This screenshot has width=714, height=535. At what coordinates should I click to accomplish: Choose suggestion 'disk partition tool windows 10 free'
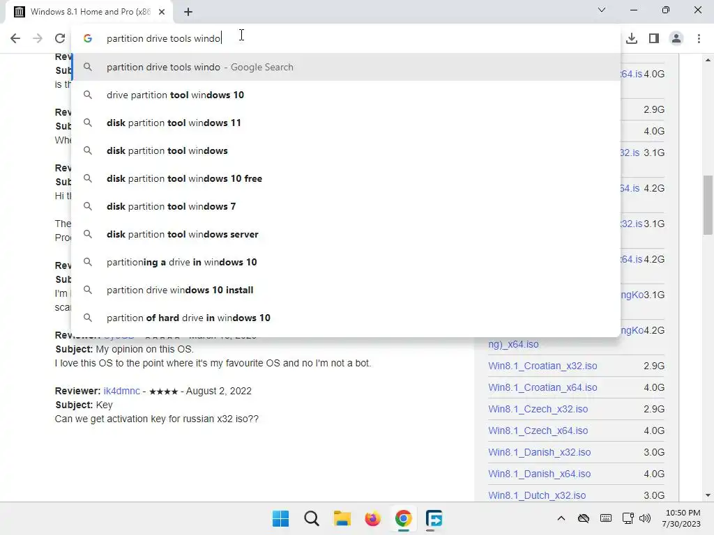click(x=346, y=178)
